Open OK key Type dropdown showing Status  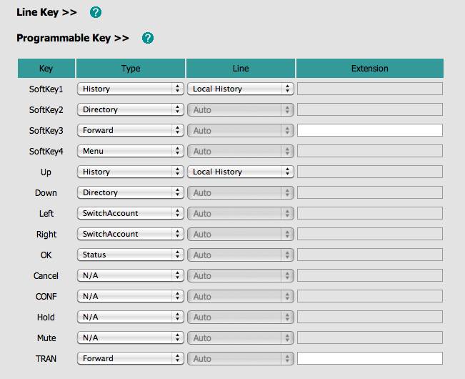pyautogui.click(x=131, y=255)
